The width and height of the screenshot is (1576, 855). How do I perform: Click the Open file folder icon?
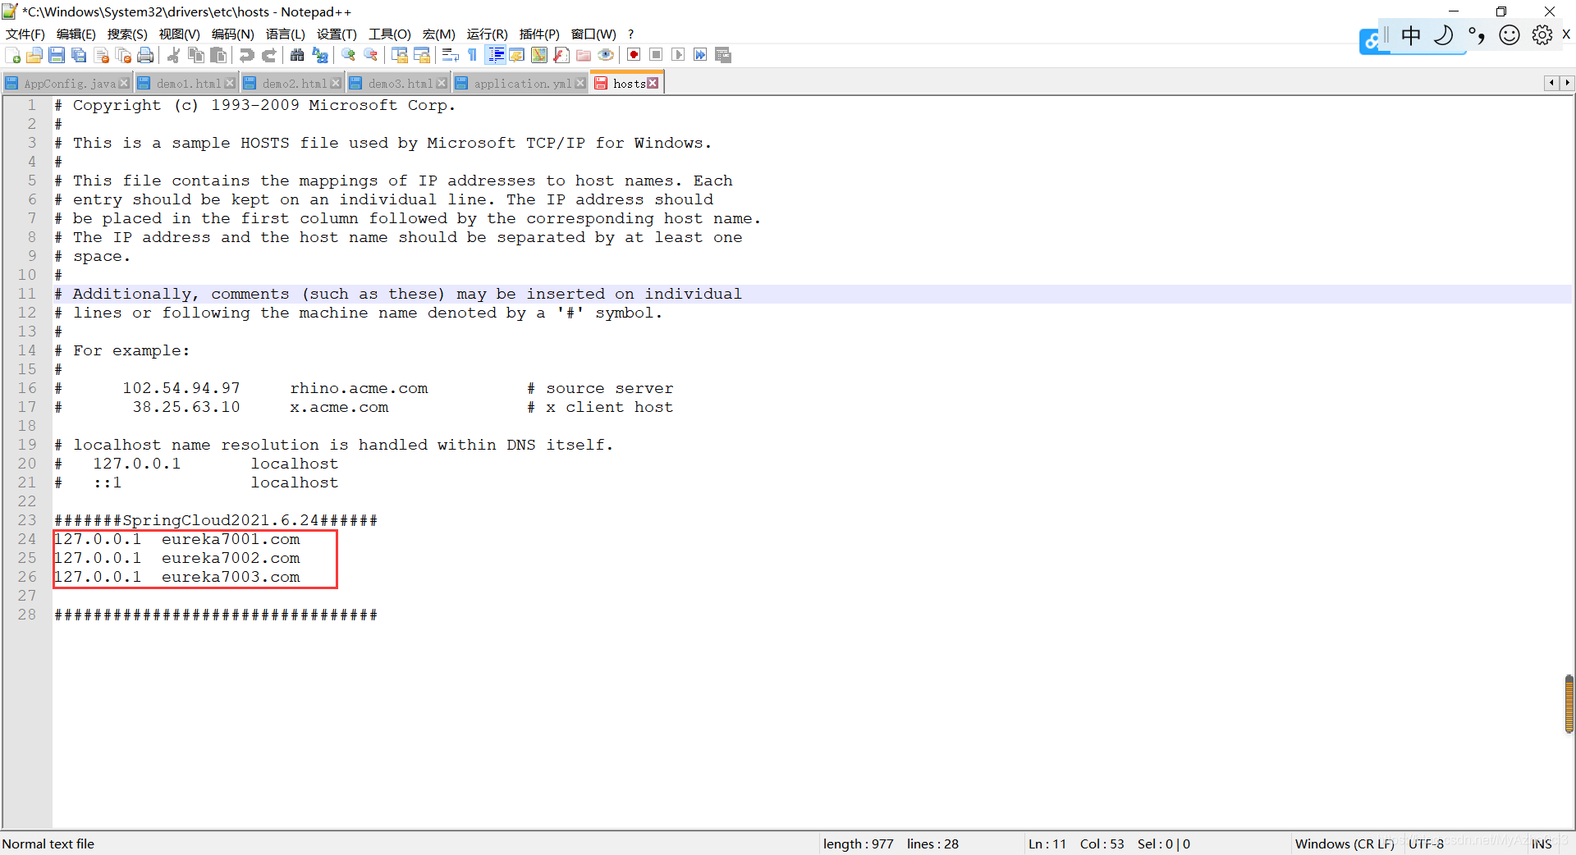click(34, 55)
